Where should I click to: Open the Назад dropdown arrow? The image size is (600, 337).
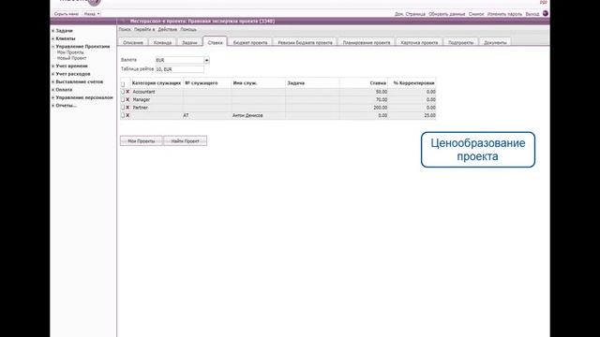coord(98,14)
